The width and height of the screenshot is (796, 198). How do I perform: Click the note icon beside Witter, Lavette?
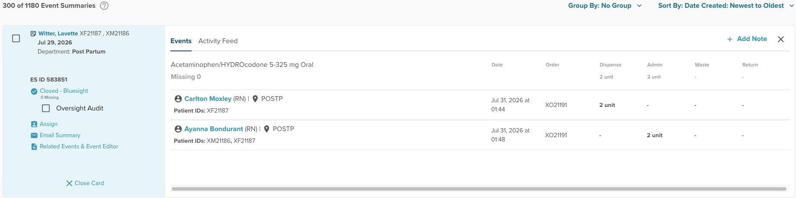click(x=33, y=33)
